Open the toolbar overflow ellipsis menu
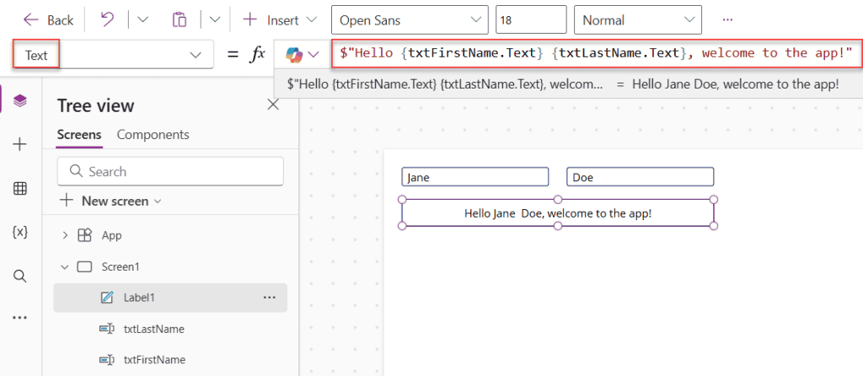 point(727,20)
